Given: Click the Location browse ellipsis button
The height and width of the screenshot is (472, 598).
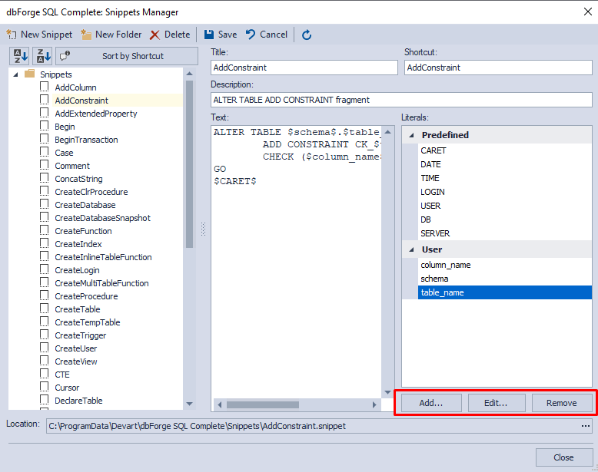Looking at the screenshot, I should click(586, 426).
